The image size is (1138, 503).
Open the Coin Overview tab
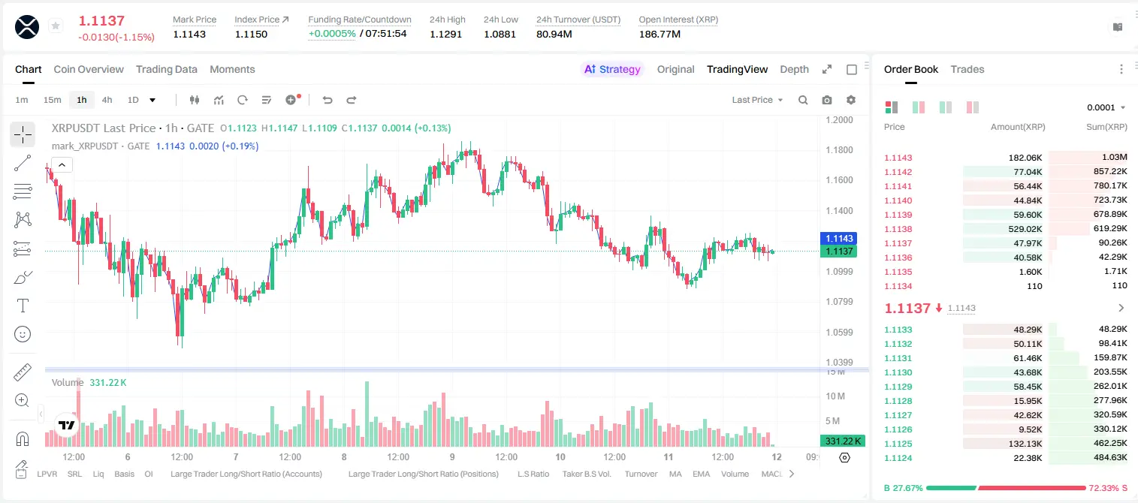89,69
